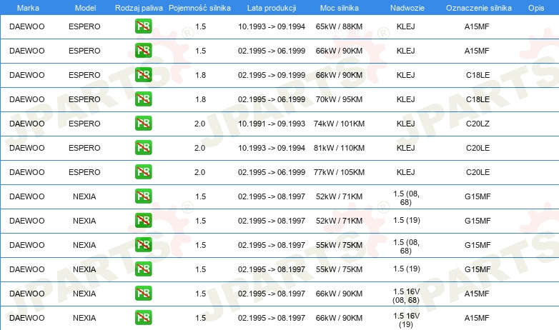
Task: Click the fuel icon in the C20LZ engine row
Action: pos(143,124)
